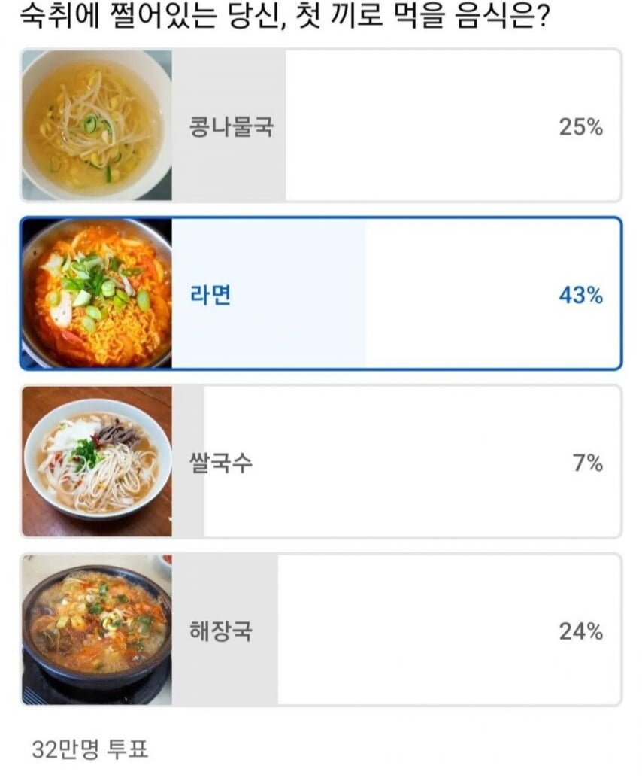Click the 라면 light blue progress bar

pyautogui.click(x=269, y=293)
